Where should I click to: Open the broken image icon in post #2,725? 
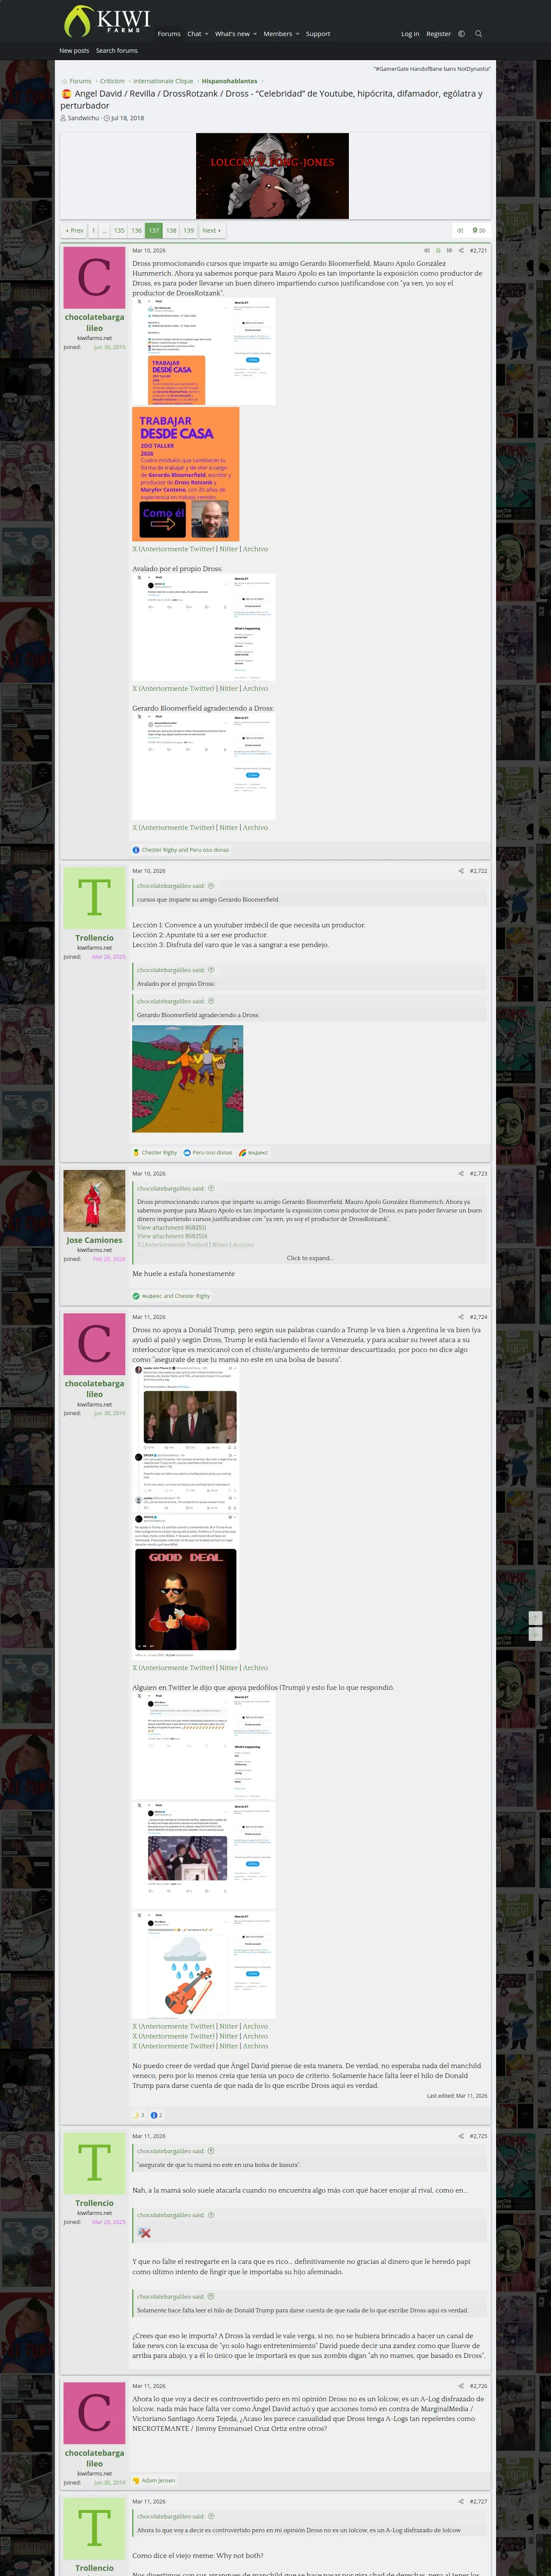144,2233
